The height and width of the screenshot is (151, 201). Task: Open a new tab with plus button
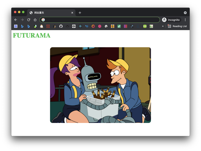80,13
